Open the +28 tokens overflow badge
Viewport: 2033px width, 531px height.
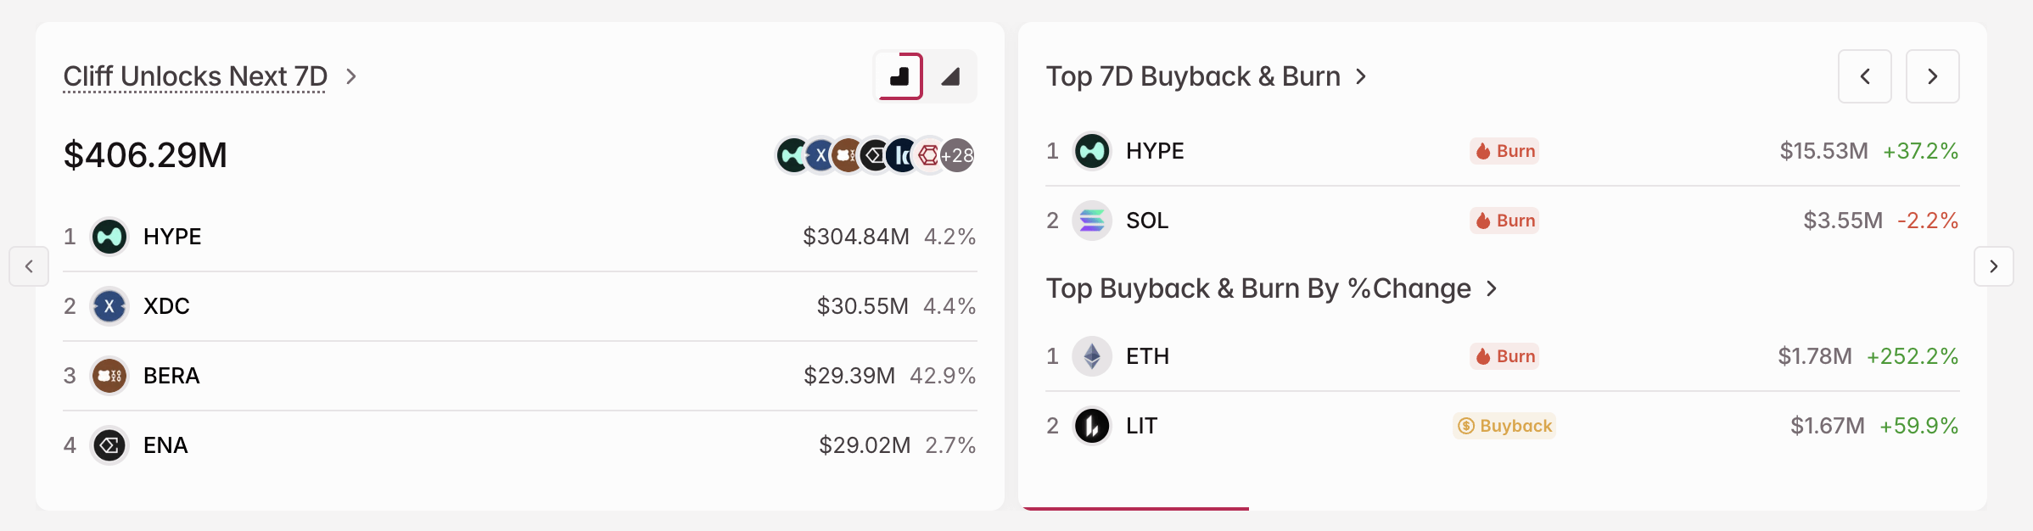click(x=955, y=155)
